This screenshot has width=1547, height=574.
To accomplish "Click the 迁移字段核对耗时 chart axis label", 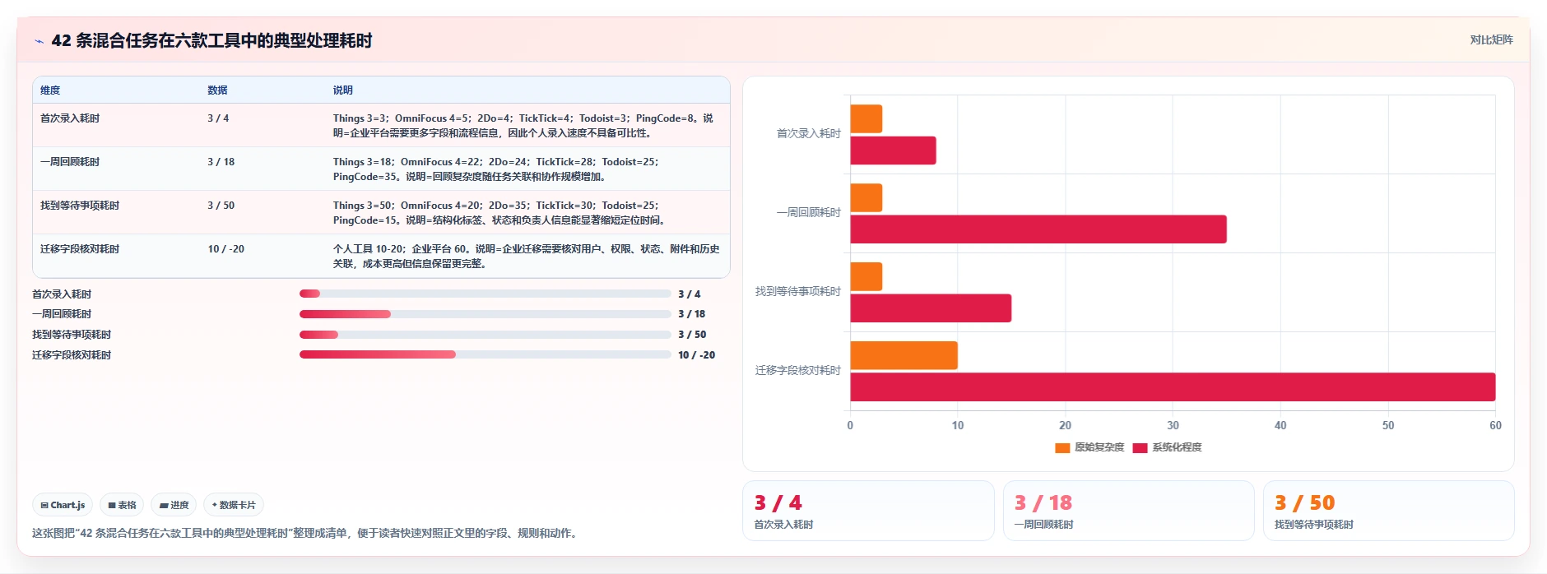I will click(x=798, y=370).
